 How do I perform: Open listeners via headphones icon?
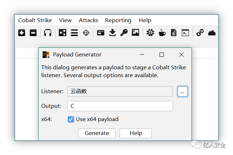pyautogui.click(x=48, y=32)
